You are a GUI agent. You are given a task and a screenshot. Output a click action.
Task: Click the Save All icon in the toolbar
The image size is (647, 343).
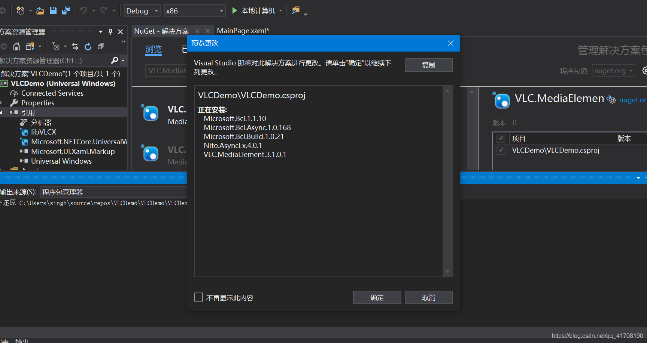coord(66,10)
